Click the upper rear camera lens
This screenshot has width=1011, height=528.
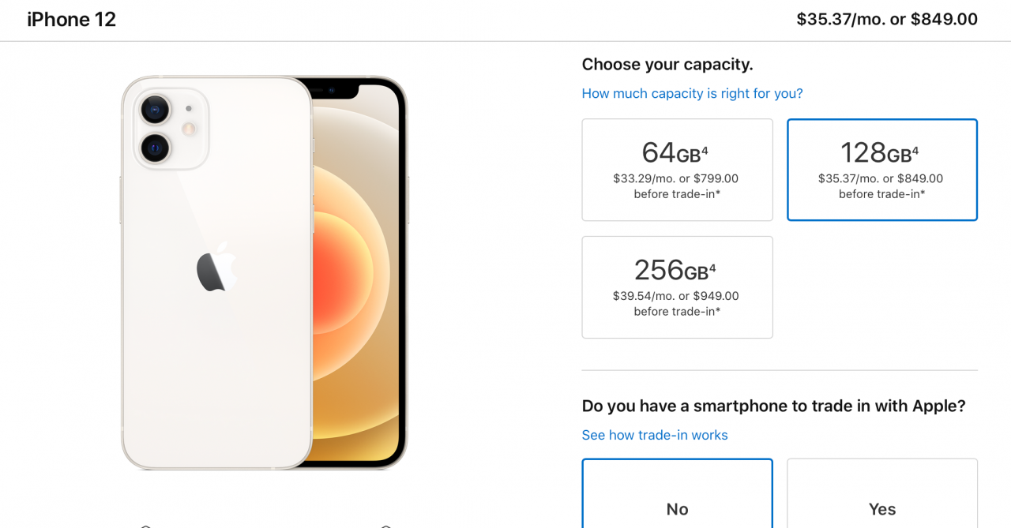[x=156, y=110]
